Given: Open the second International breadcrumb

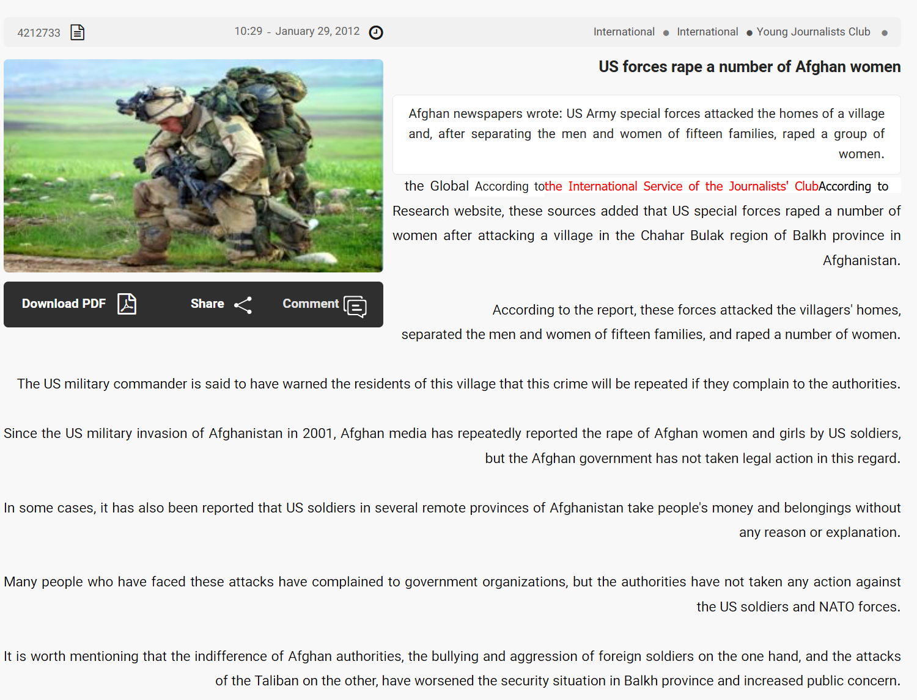Looking at the screenshot, I should tap(707, 32).
